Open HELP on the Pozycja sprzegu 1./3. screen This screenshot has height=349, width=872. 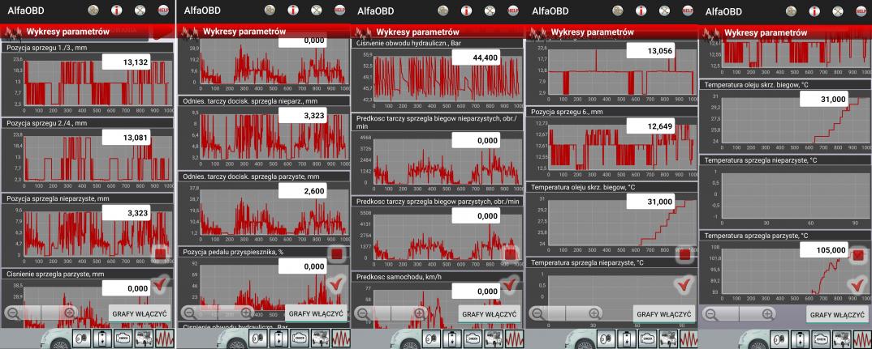[x=163, y=10]
